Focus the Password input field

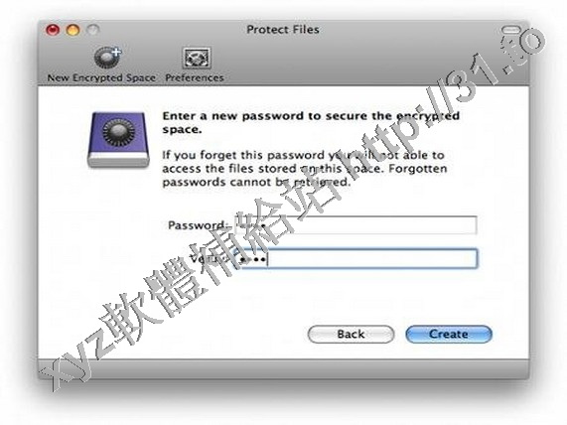[355, 225]
